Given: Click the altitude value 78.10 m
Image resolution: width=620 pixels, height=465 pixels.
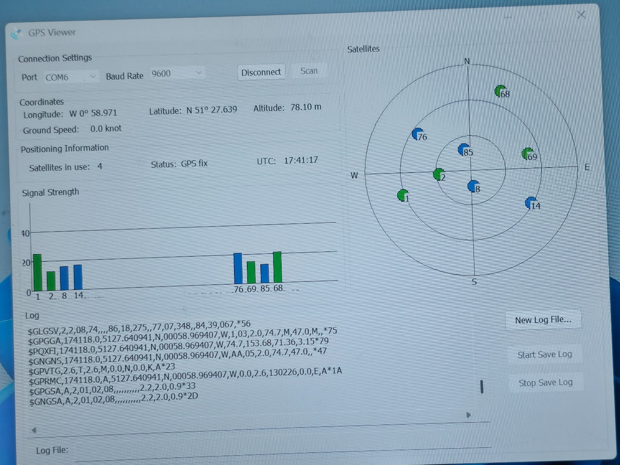Looking at the screenshot, I should click(x=306, y=107).
